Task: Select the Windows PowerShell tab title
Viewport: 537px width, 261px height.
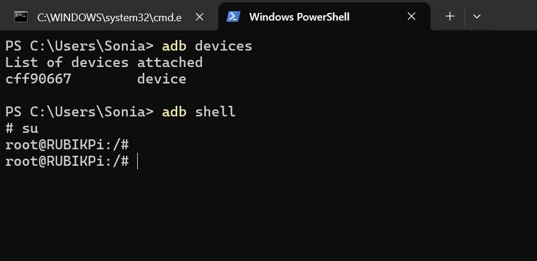Action: [299, 17]
